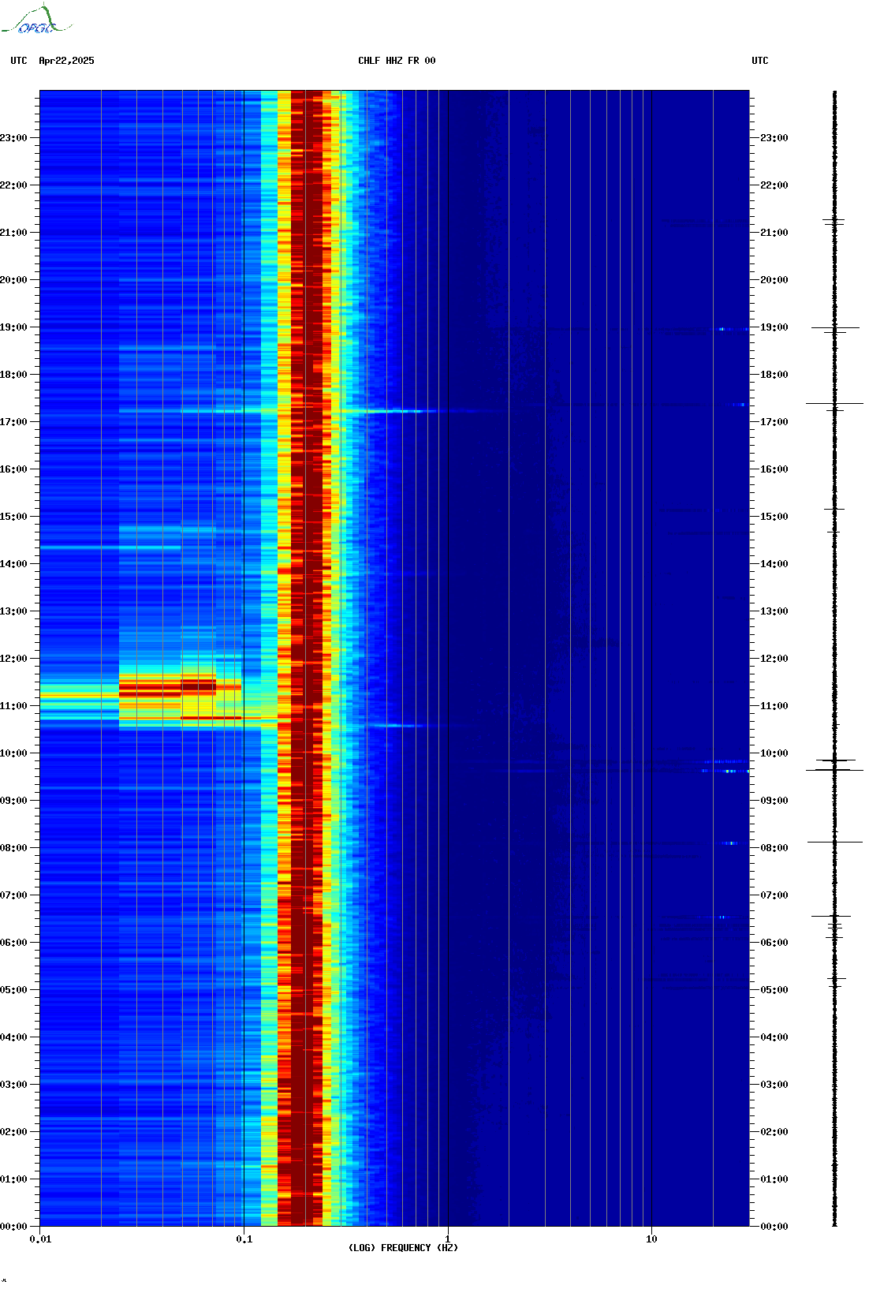Click the seismogram spike near 08:00
This screenshot has height=1289, width=869.
click(835, 843)
